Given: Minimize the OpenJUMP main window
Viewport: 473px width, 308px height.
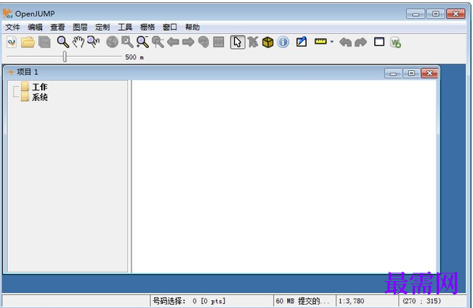Looking at the screenshot, I should point(416,14).
